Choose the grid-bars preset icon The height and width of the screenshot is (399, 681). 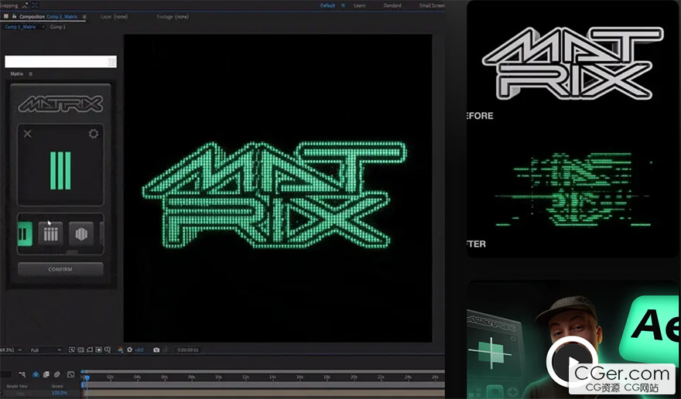pos(50,234)
